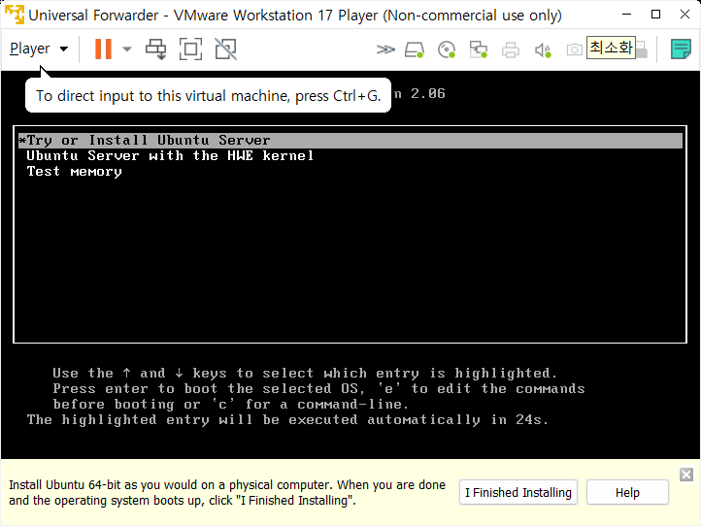
Task: Send Ctrl+Alt+Del to virtual machine
Action: click(x=156, y=49)
